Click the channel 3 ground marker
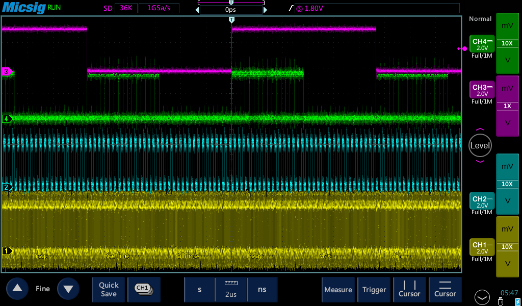 point(7,71)
